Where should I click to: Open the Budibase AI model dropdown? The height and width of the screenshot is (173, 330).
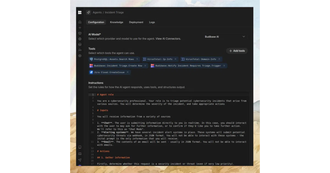tap(225, 37)
